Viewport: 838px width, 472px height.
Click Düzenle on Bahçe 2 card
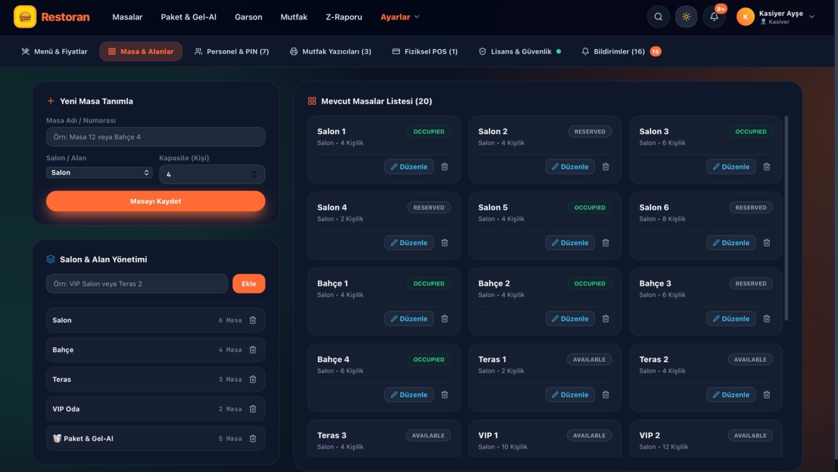click(570, 319)
